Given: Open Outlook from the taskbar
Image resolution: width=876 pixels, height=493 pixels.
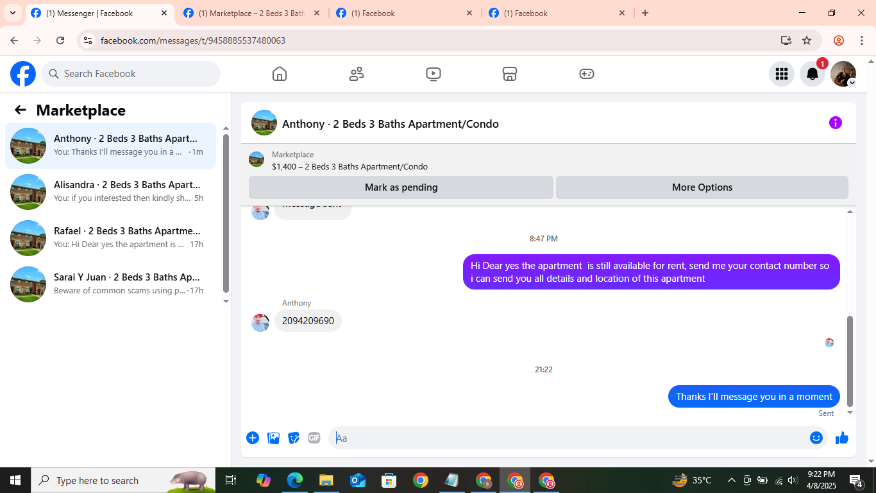Looking at the screenshot, I should [357, 480].
